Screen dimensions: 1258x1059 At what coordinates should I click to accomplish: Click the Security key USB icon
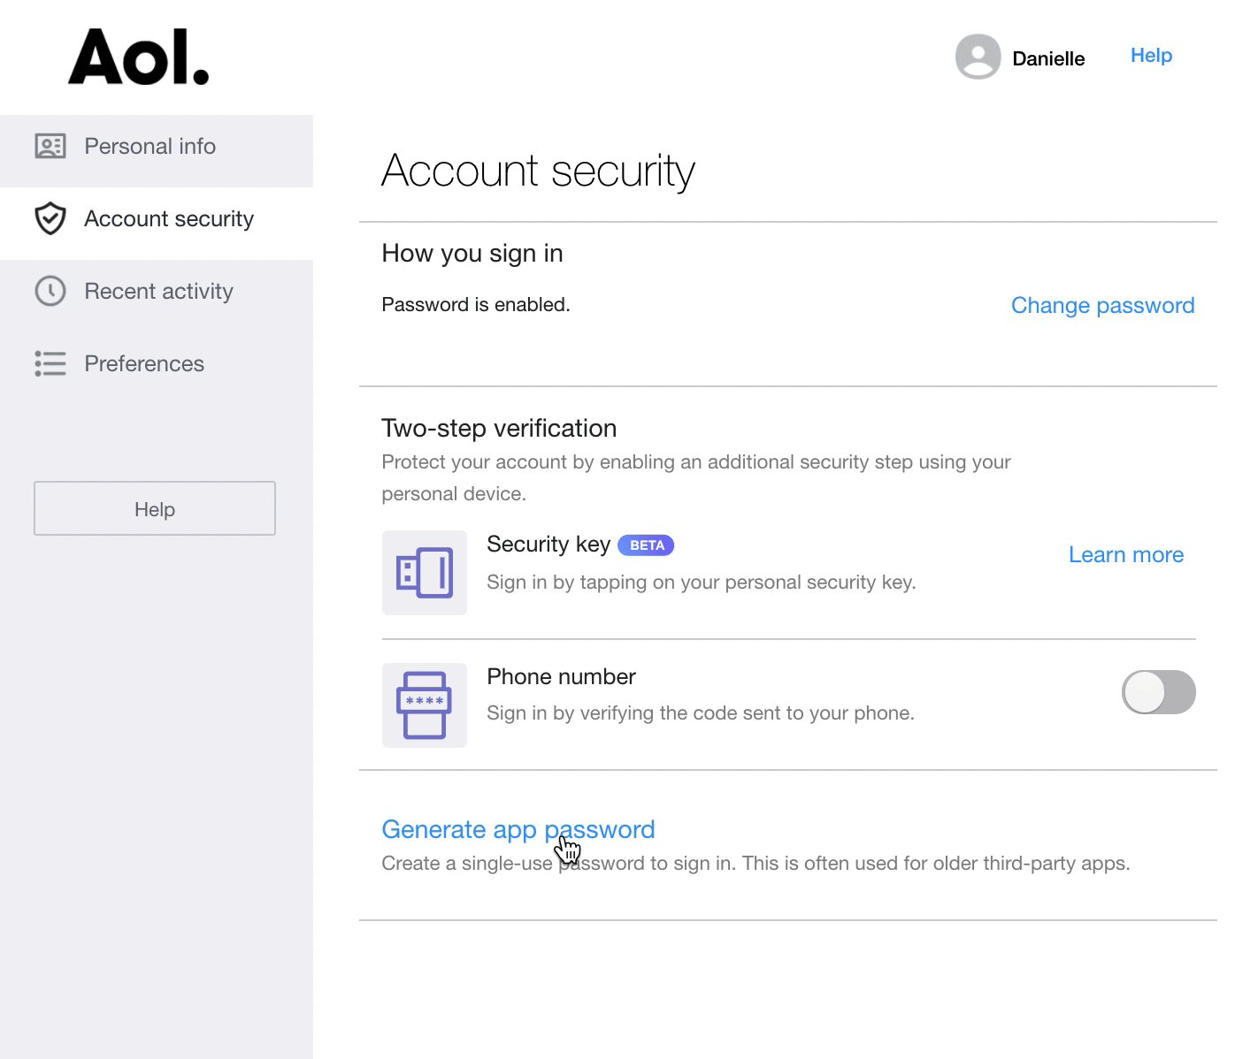point(425,573)
